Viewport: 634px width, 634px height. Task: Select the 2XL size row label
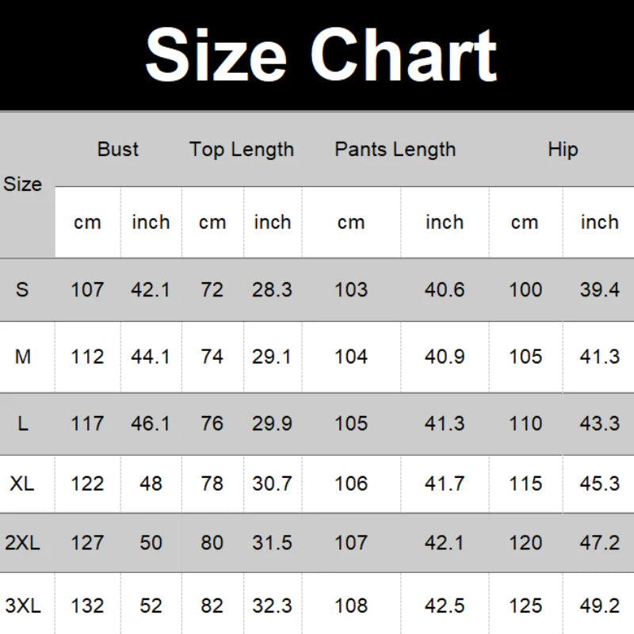click(x=22, y=542)
